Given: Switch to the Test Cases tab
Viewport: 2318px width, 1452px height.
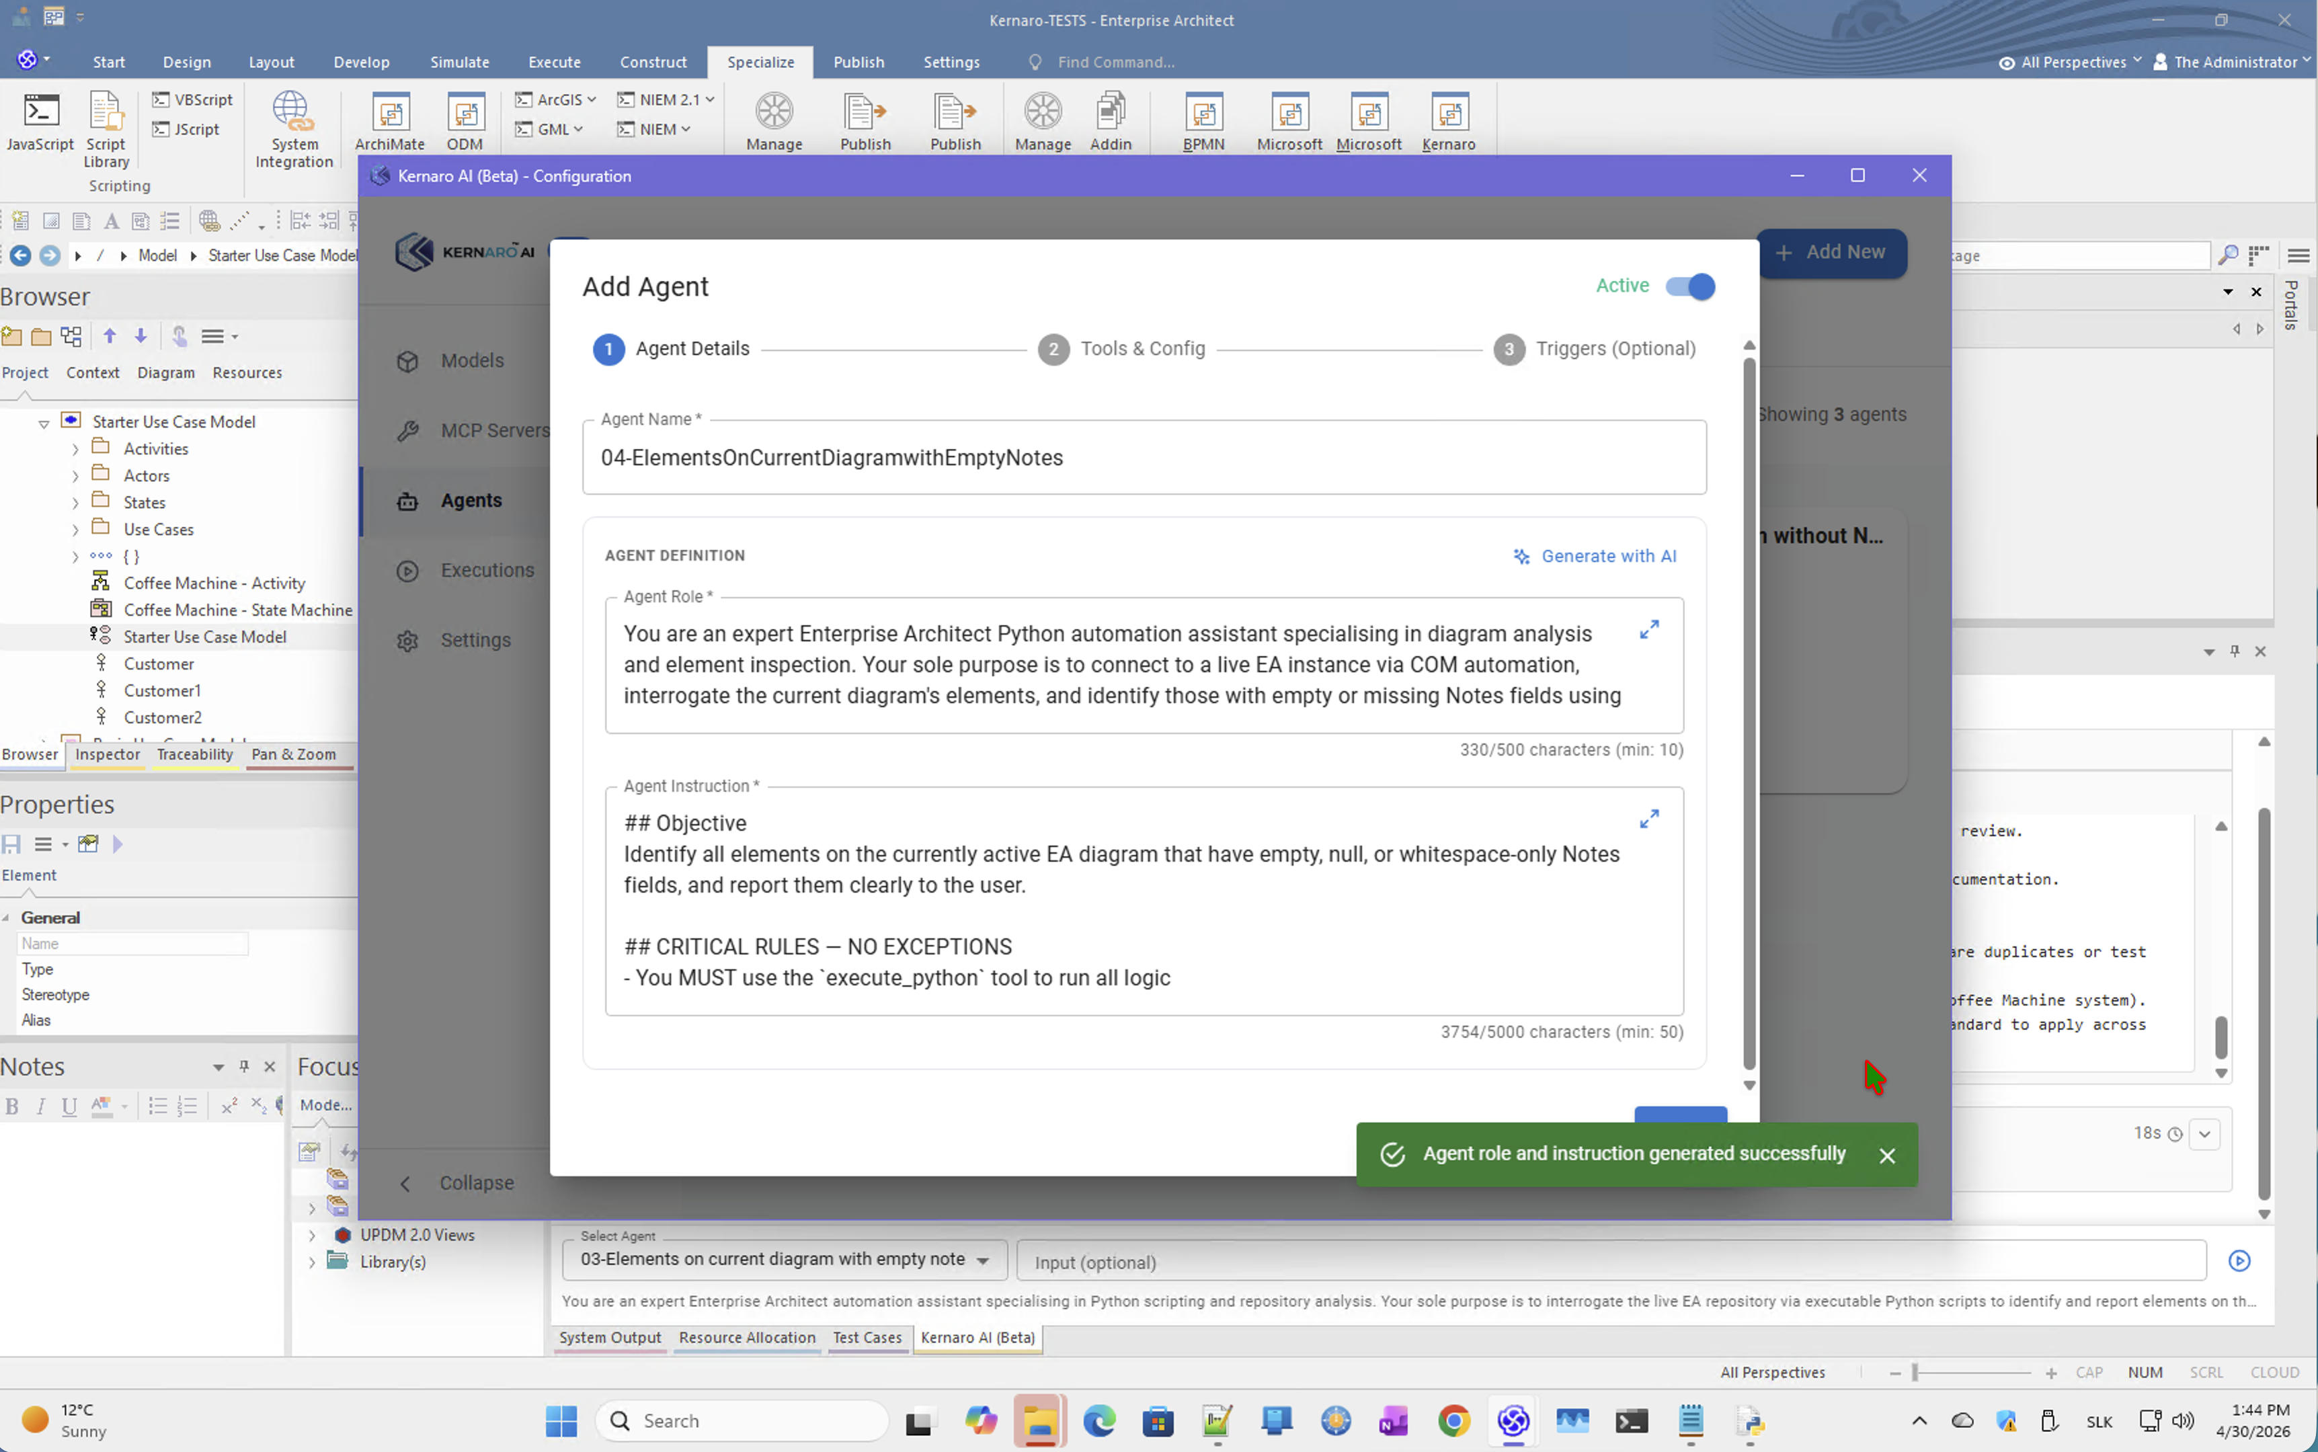Looking at the screenshot, I should (x=867, y=1338).
